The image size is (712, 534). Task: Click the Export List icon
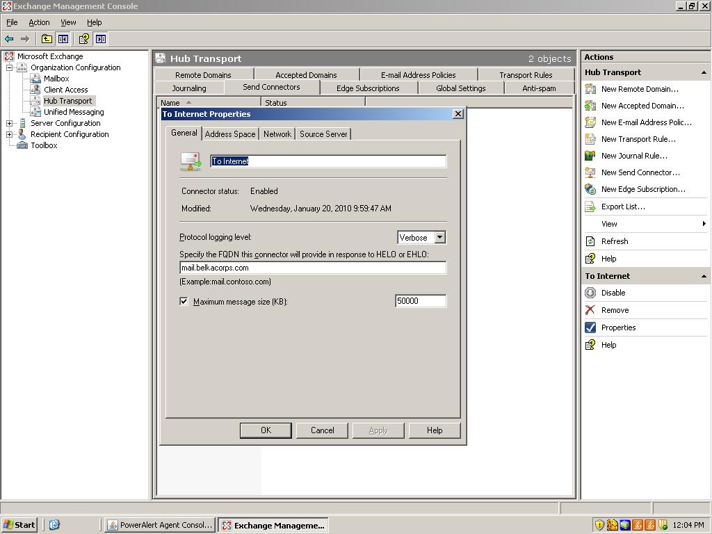tap(590, 207)
